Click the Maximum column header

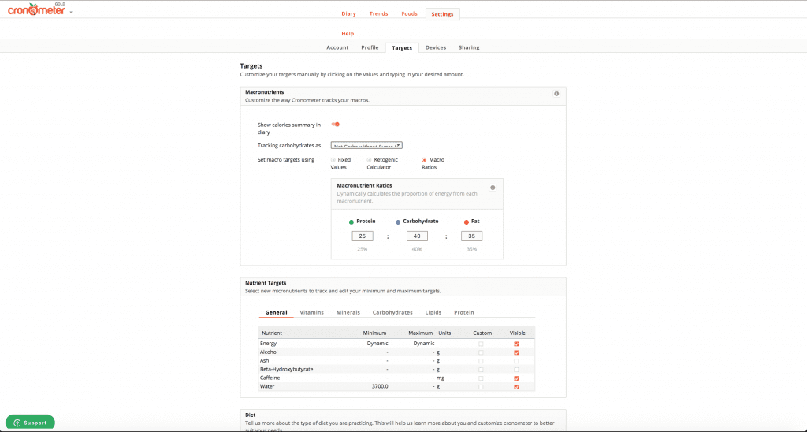click(x=421, y=333)
